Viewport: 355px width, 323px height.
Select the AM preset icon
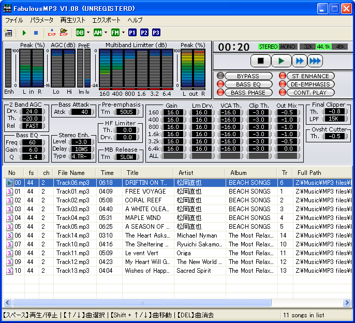coord(98,33)
